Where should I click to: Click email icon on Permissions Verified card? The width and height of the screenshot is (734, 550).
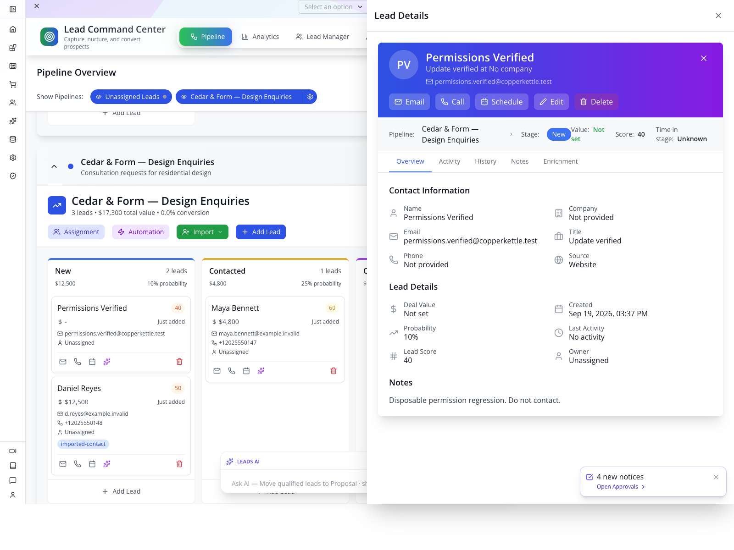(63, 362)
